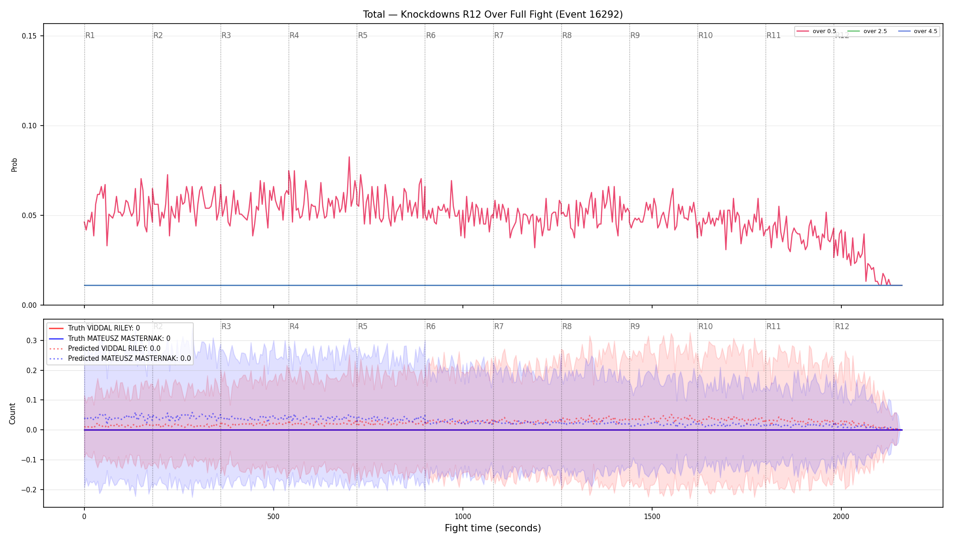This screenshot has width=953, height=544.
Task: Click the R9 round label in Count chart
Action: [x=635, y=326]
